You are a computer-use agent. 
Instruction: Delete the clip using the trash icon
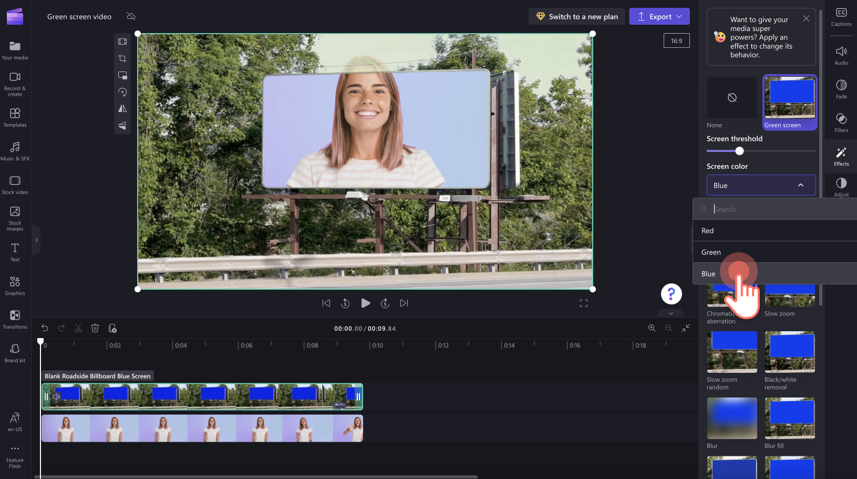(95, 328)
